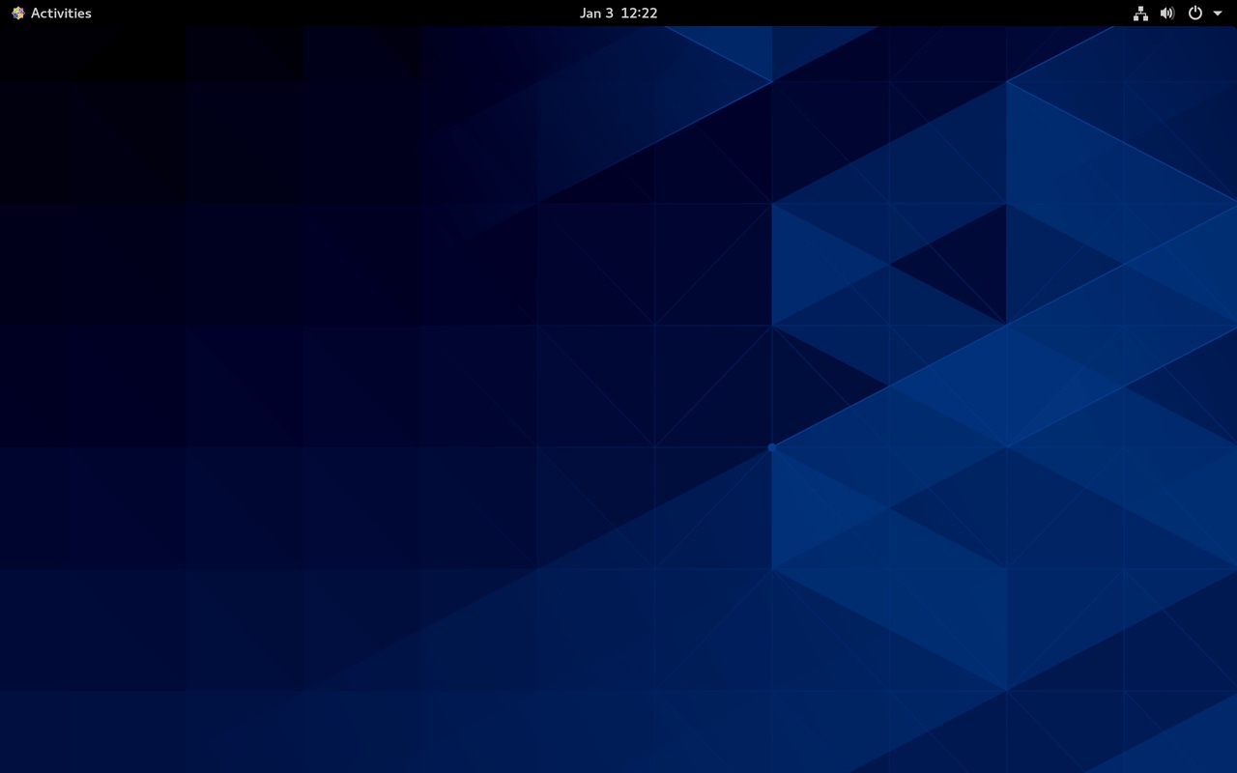Open system status menu via network icon
1237x773 pixels.
click(x=1140, y=14)
